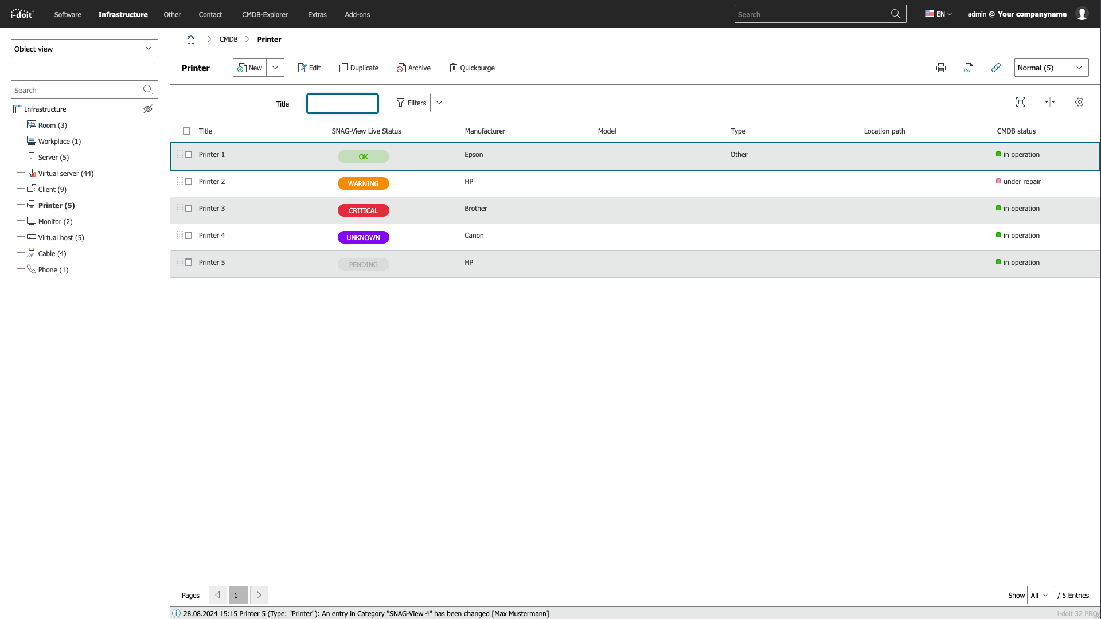Screen dimensions: 1101x619
Task: Click the Duplicate button
Action: tap(359, 68)
